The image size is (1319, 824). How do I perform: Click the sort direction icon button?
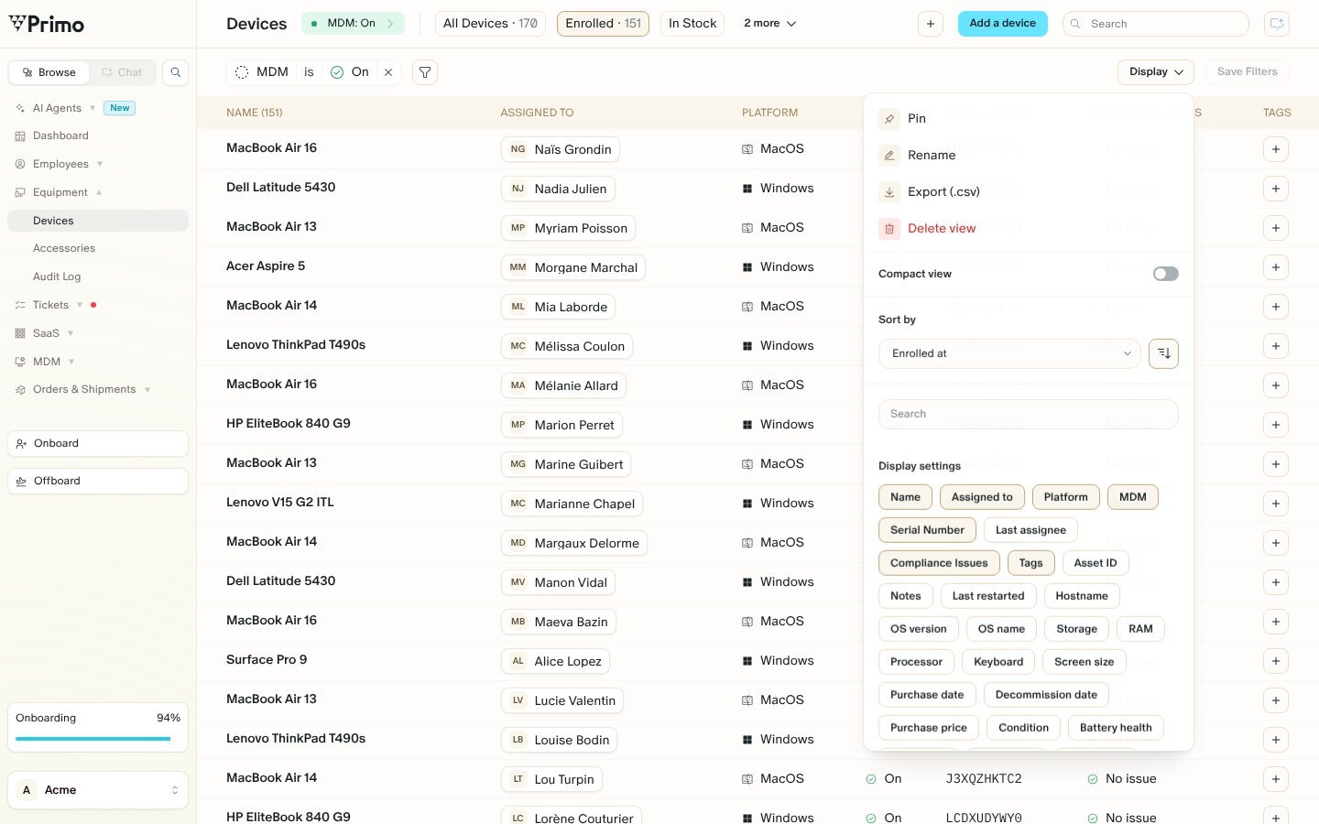tap(1163, 353)
